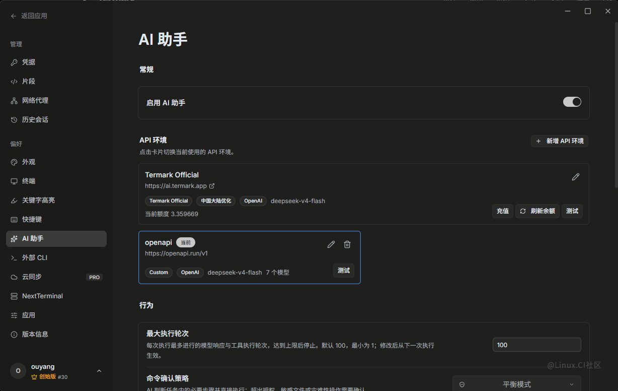Click the cloud icon beside 云同步
Screen dimensions: 618x391
[14, 277]
